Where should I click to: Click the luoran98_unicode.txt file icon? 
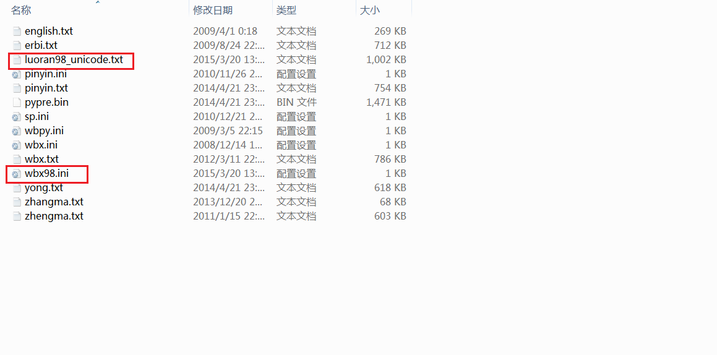pyautogui.click(x=17, y=60)
